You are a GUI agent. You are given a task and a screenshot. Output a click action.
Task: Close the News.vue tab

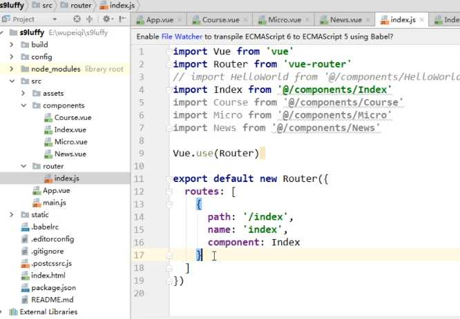coord(368,20)
